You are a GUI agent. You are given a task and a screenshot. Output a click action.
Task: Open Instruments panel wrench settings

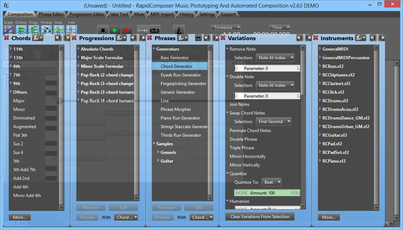[x=361, y=38]
